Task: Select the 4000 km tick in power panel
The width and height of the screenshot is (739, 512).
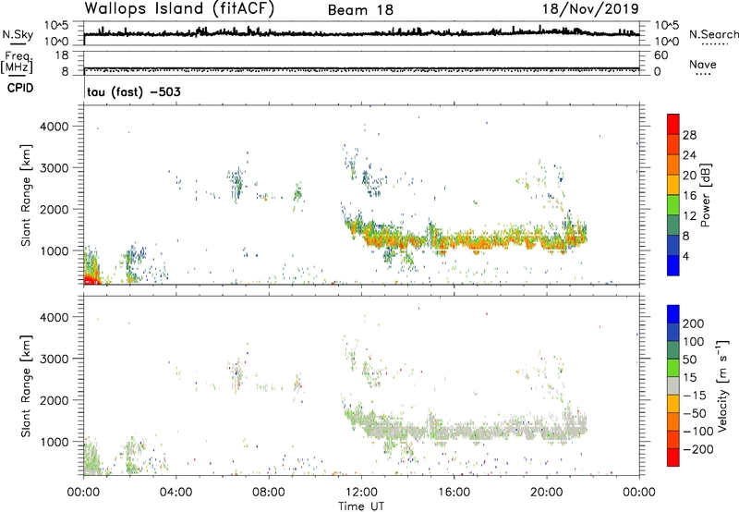Action: pos(55,127)
